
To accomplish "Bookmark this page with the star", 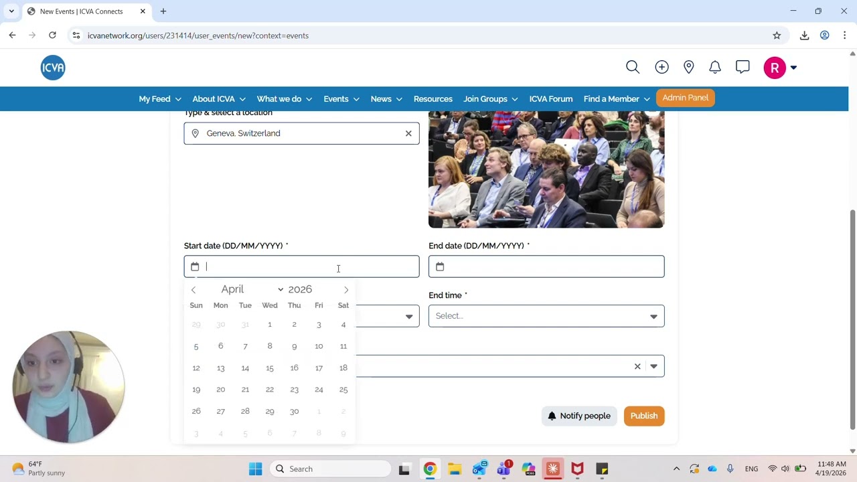I will point(777,35).
